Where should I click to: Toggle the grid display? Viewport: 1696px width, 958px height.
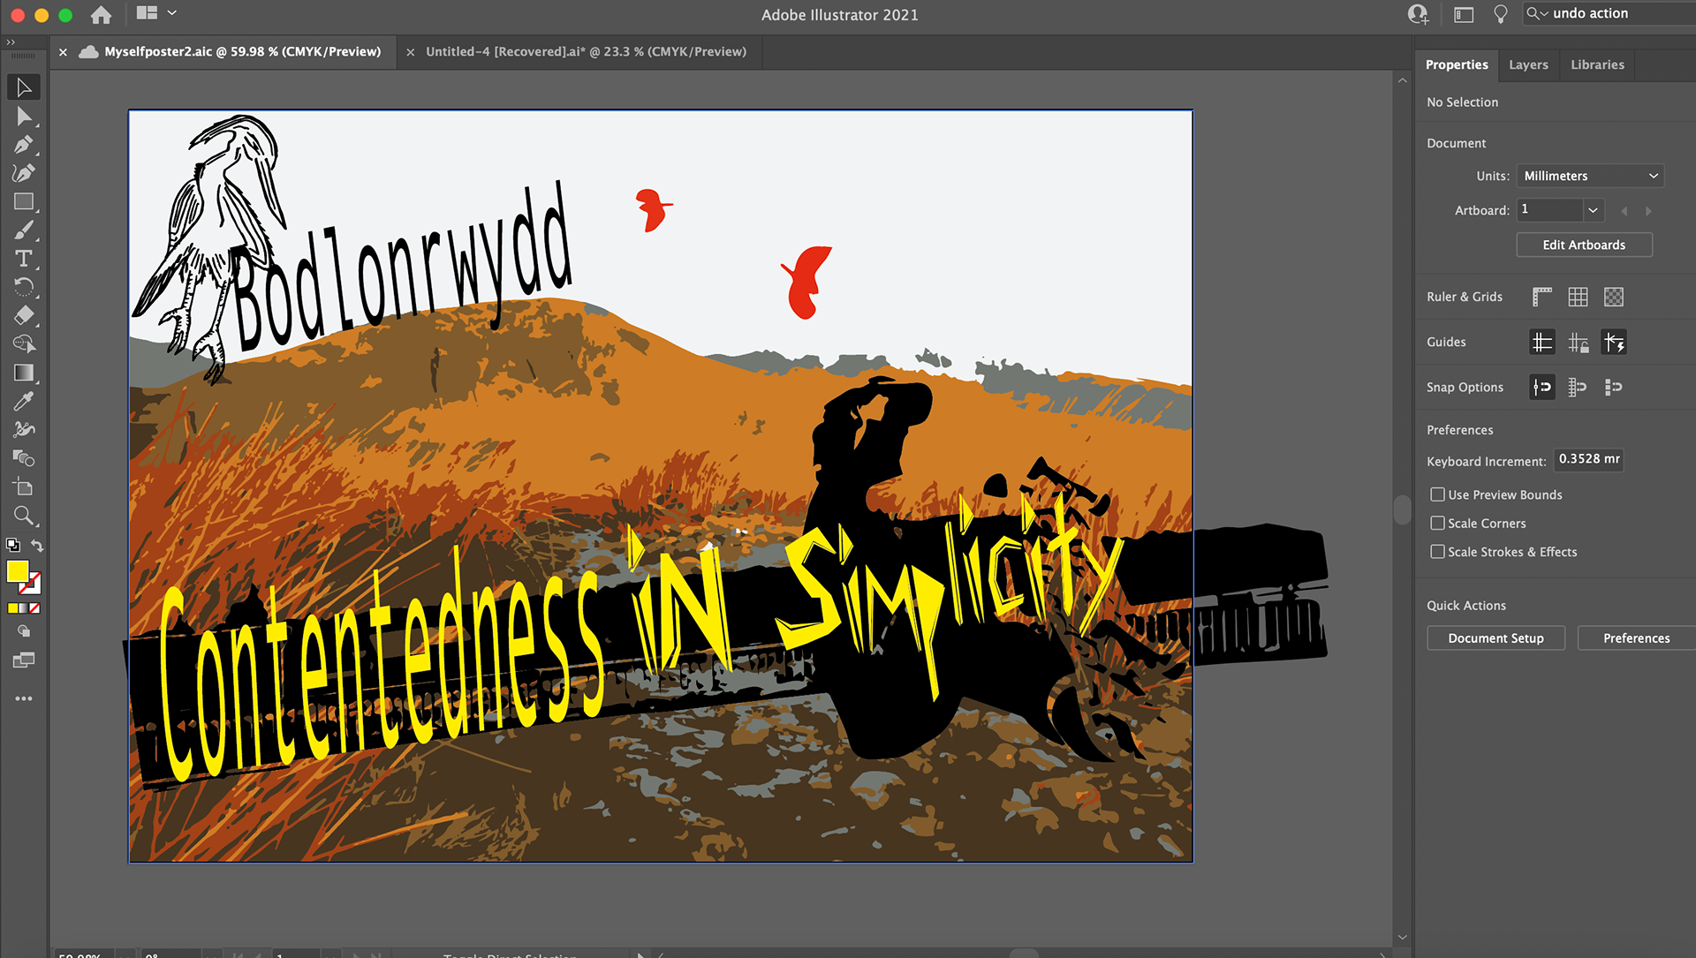coord(1578,297)
